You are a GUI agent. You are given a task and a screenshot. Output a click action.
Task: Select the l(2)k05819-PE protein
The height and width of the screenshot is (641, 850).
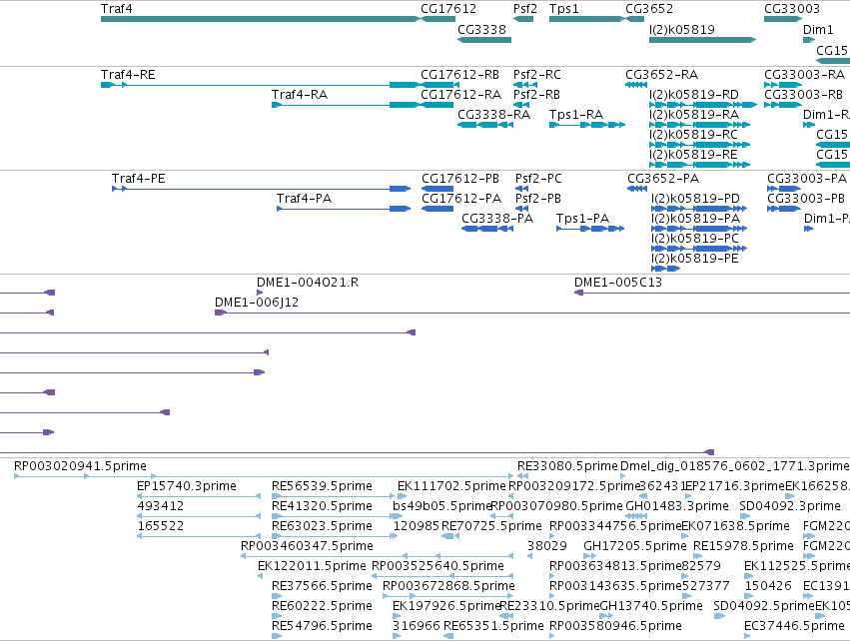[665, 269]
